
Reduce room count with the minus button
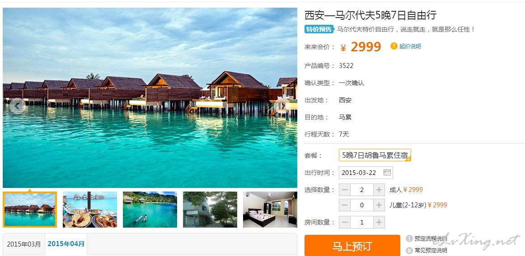(345, 222)
